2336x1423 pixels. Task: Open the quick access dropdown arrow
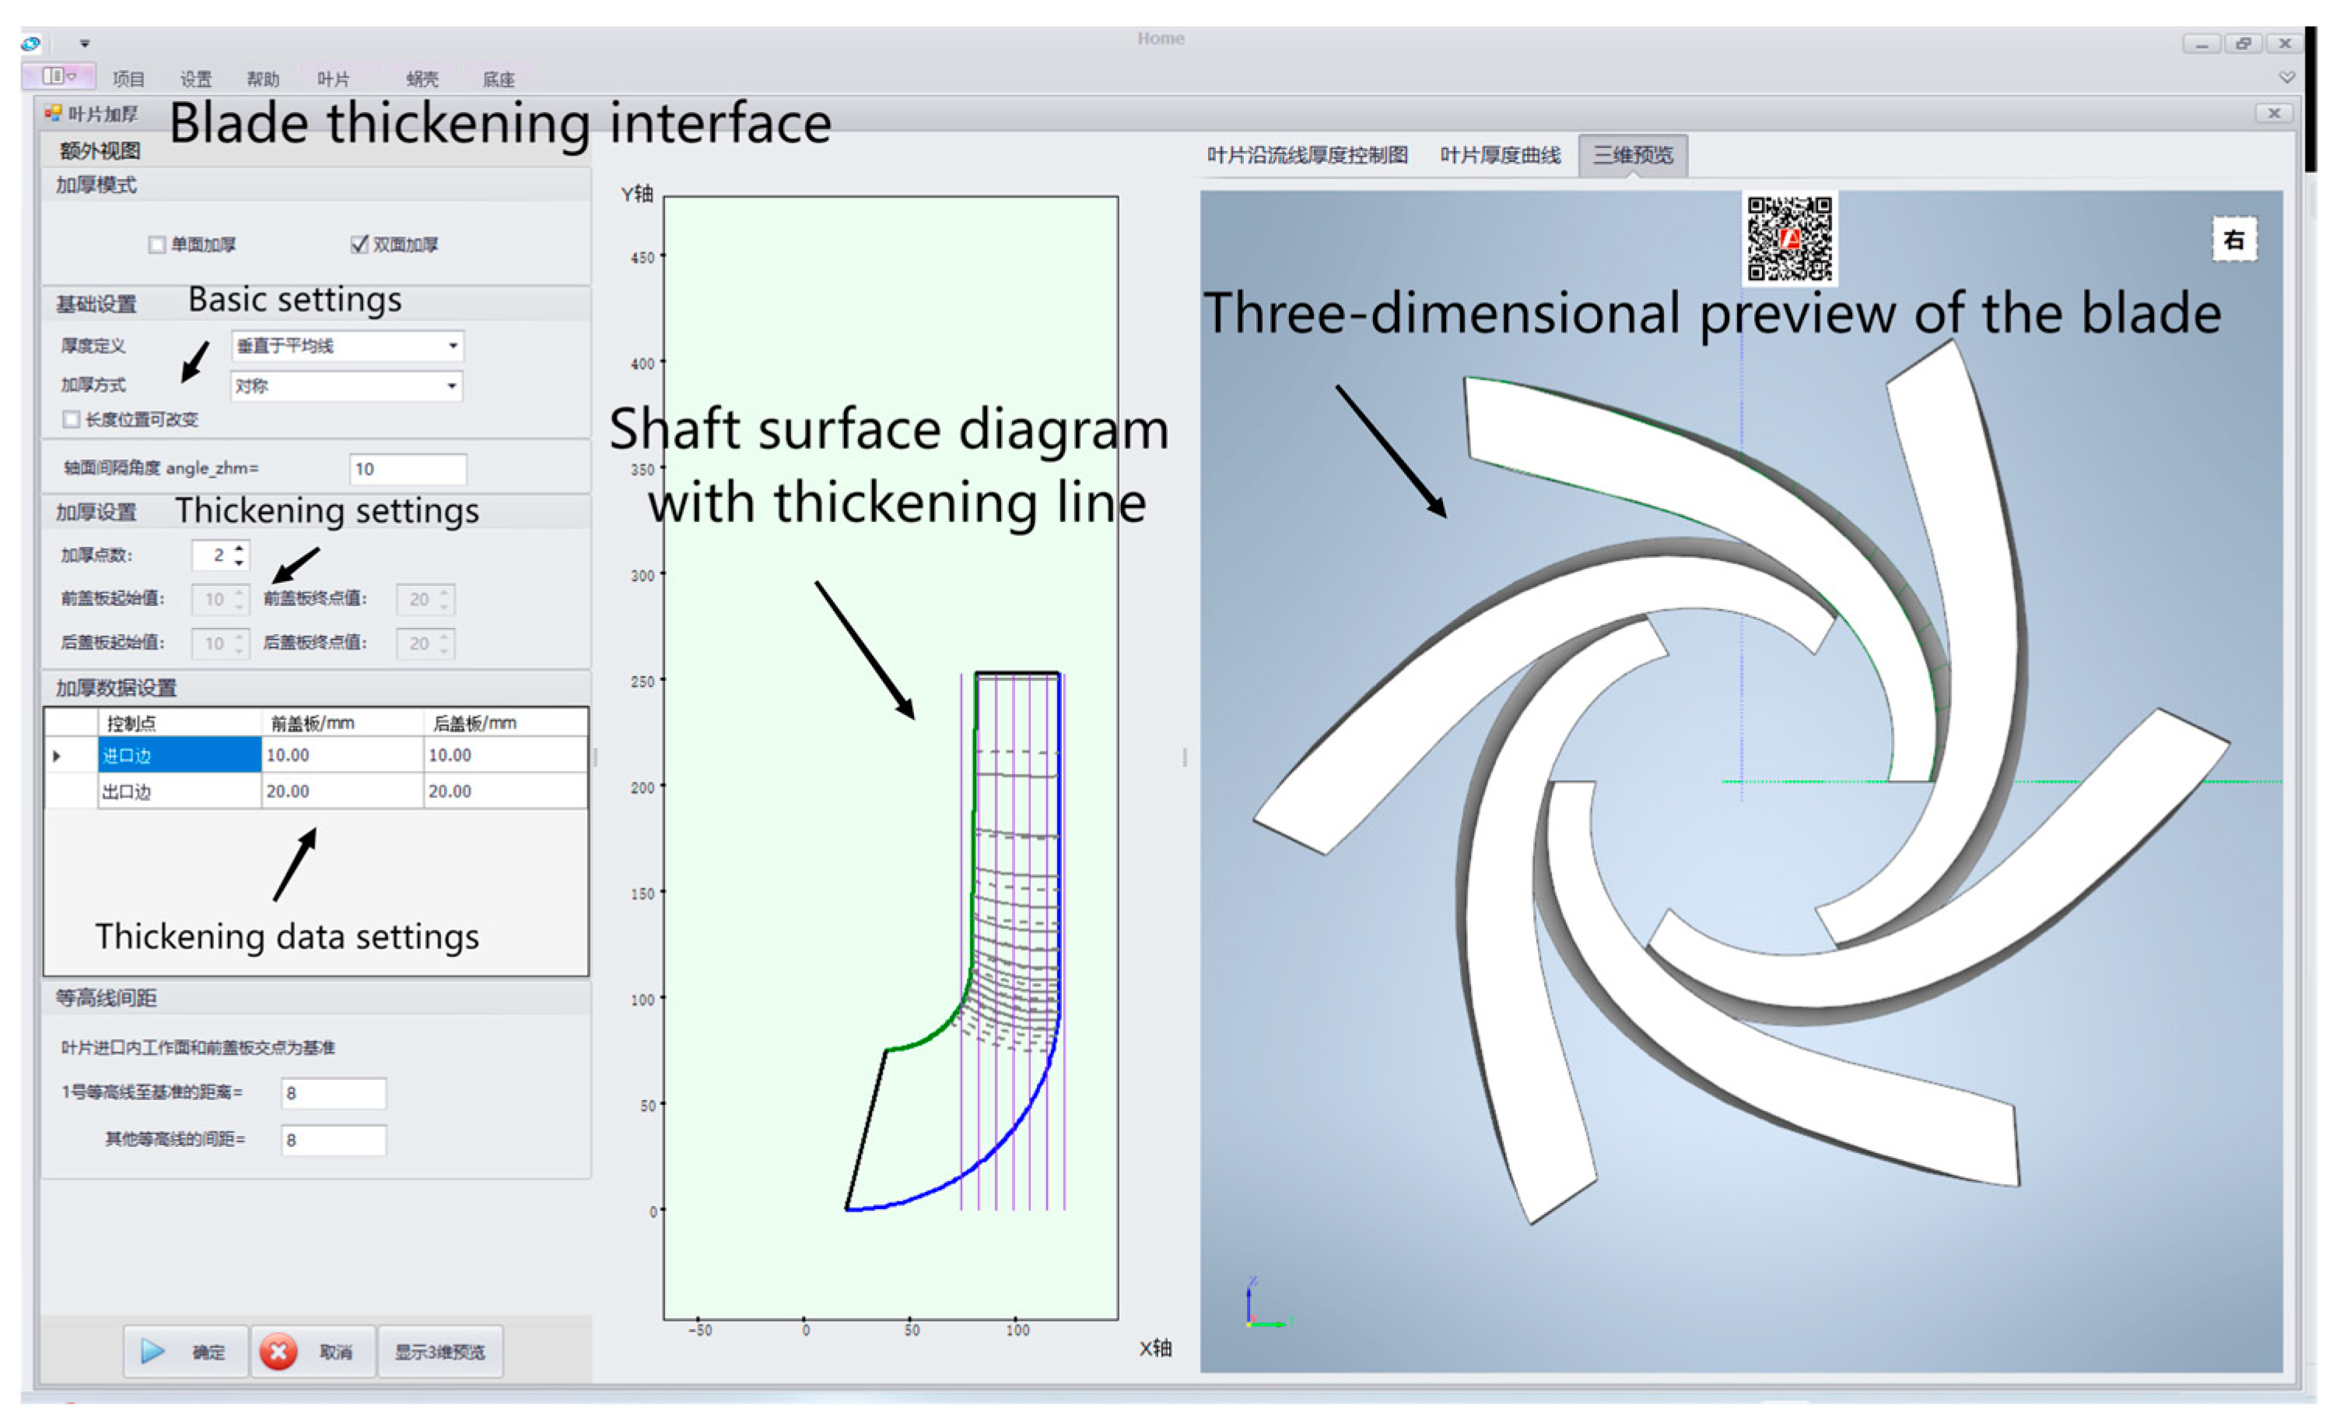(x=84, y=44)
